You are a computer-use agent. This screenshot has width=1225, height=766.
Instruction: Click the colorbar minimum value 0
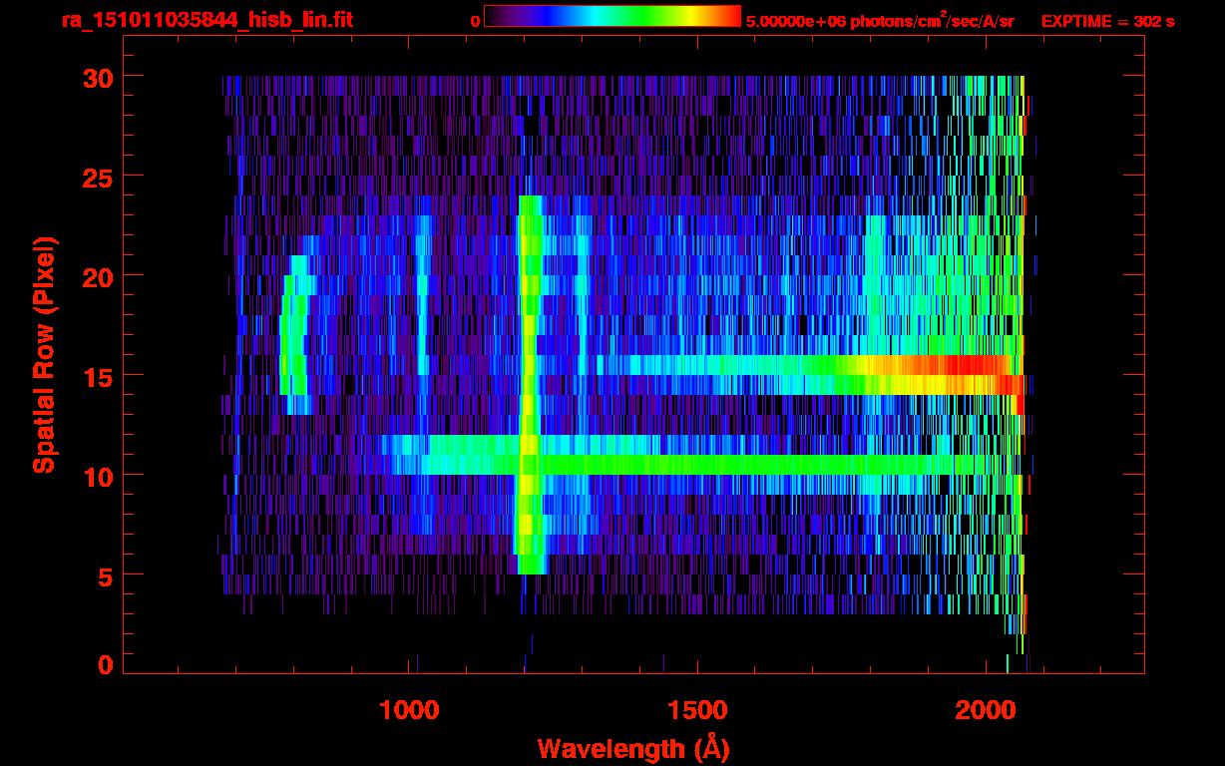[x=475, y=21]
